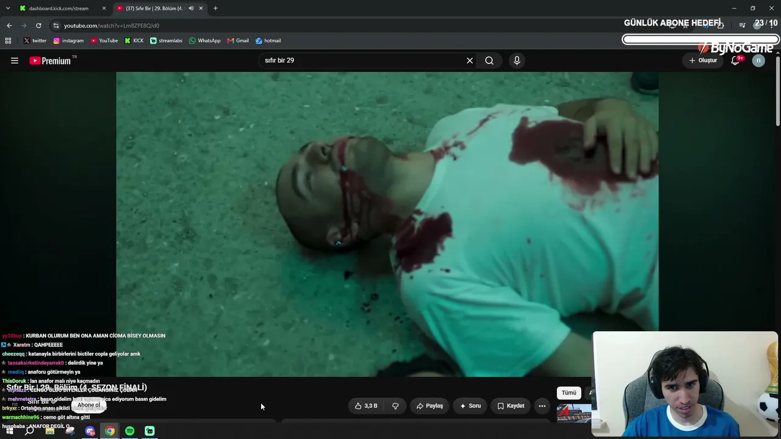This screenshot has width=781, height=439.
Task: Open the Gmail bookmark
Action: (x=238, y=41)
